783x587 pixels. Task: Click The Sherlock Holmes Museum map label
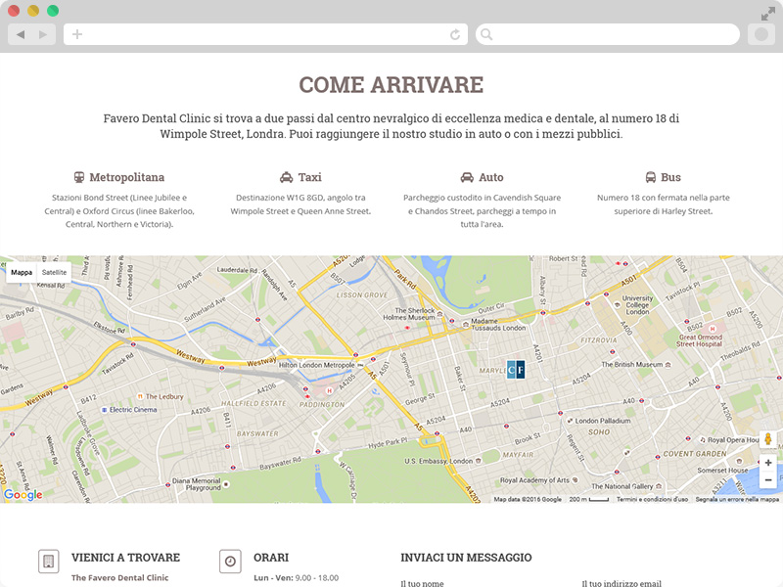409,313
